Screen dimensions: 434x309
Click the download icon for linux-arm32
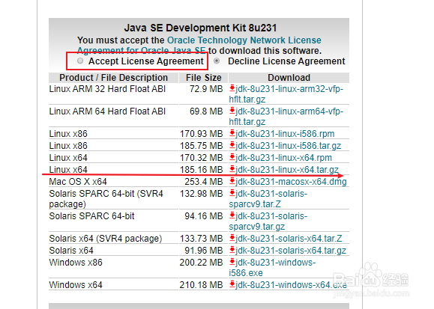[232, 88]
